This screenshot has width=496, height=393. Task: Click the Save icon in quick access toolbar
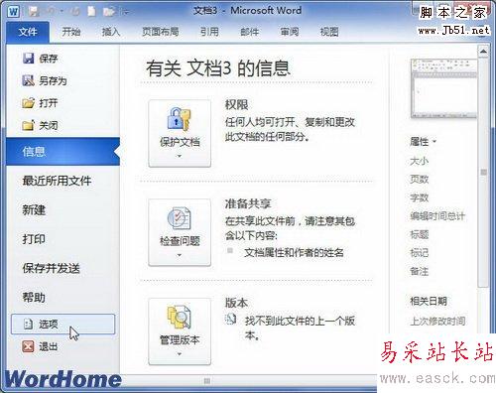(x=34, y=12)
